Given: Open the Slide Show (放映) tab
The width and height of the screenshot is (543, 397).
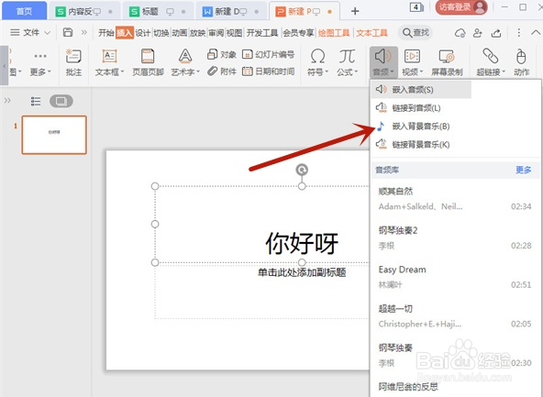Looking at the screenshot, I should coord(198,33).
